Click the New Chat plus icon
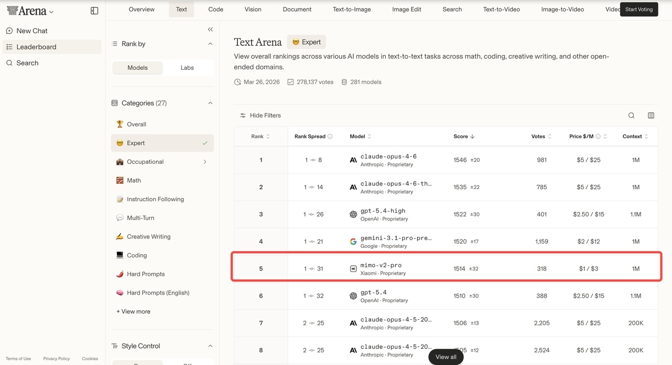This screenshot has width=672, height=365. coord(9,31)
